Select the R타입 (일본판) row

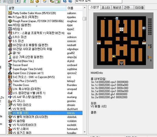click(45, 25)
